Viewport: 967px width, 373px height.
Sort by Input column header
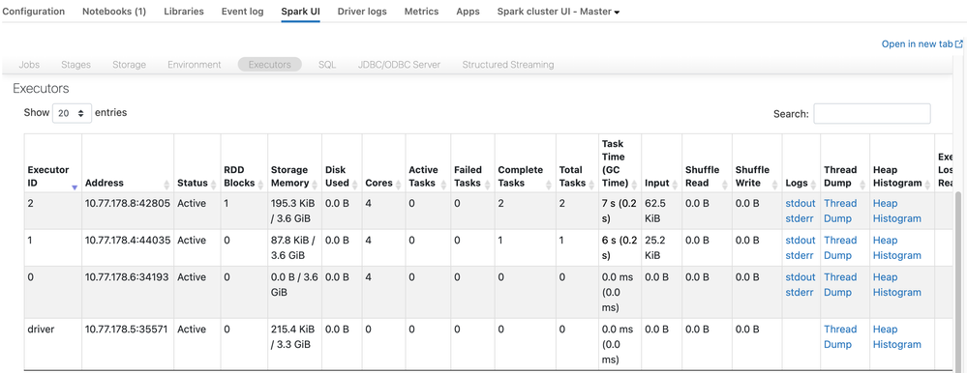[x=661, y=163]
